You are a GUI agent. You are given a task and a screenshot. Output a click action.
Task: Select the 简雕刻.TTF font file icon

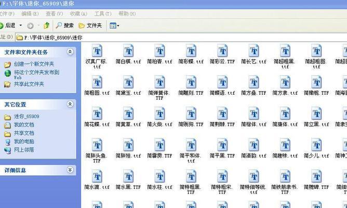click(x=191, y=82)
